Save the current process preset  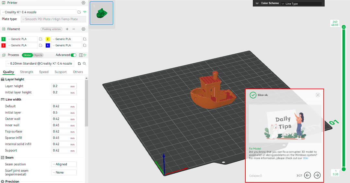click(x=79, y=63)
